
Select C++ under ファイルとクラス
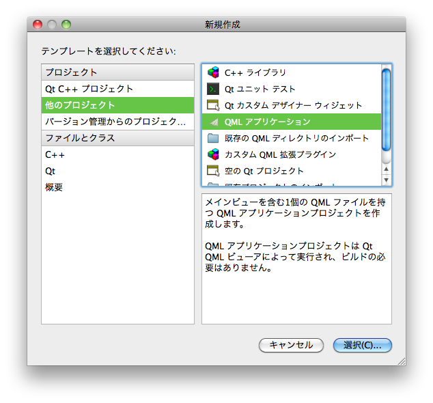point(55,154)
